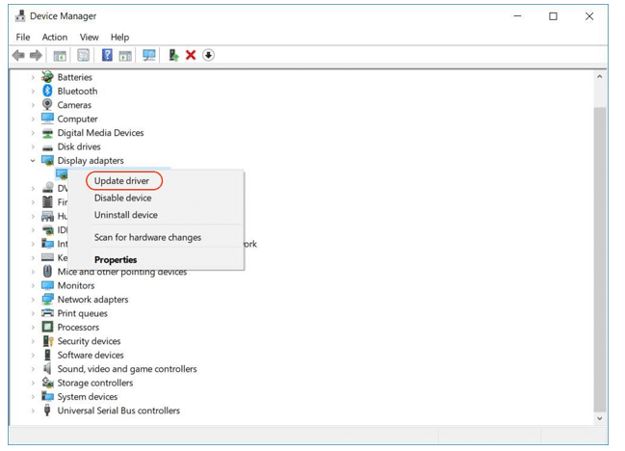Select Disable device in context menu
This screenshot has height=451, width=625.
122,198
